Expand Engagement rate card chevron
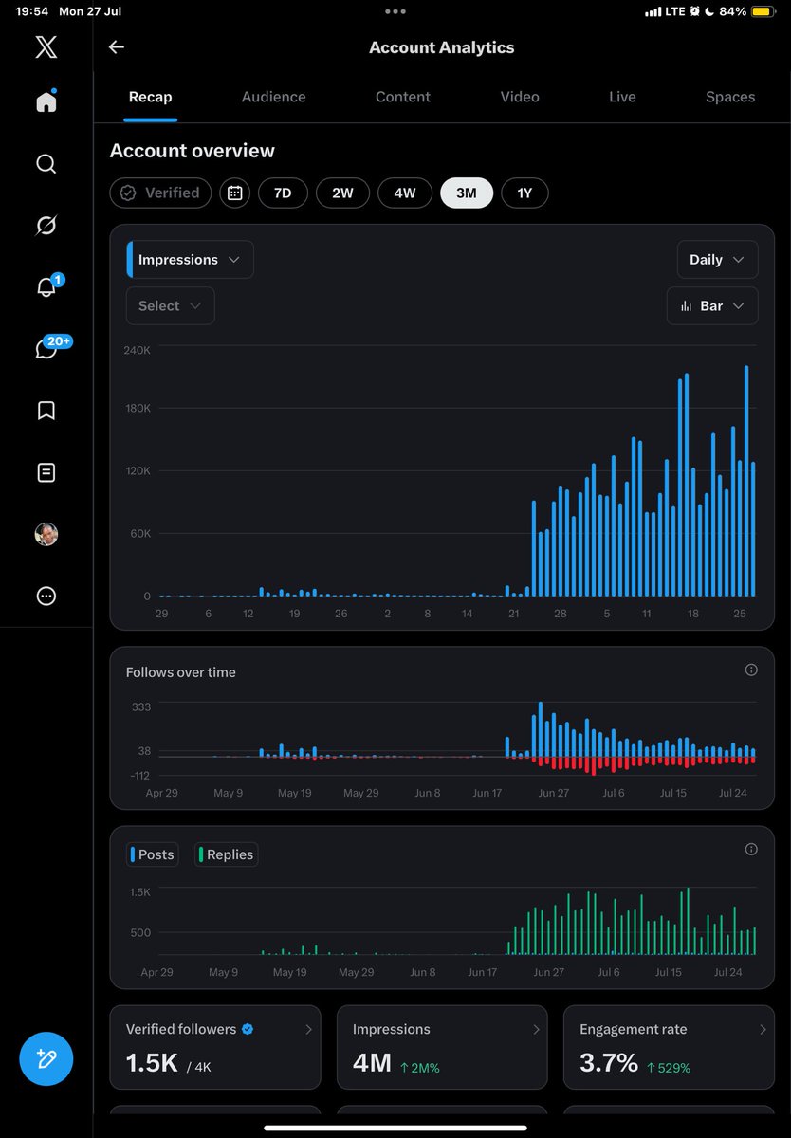 tap(763, 1029)
